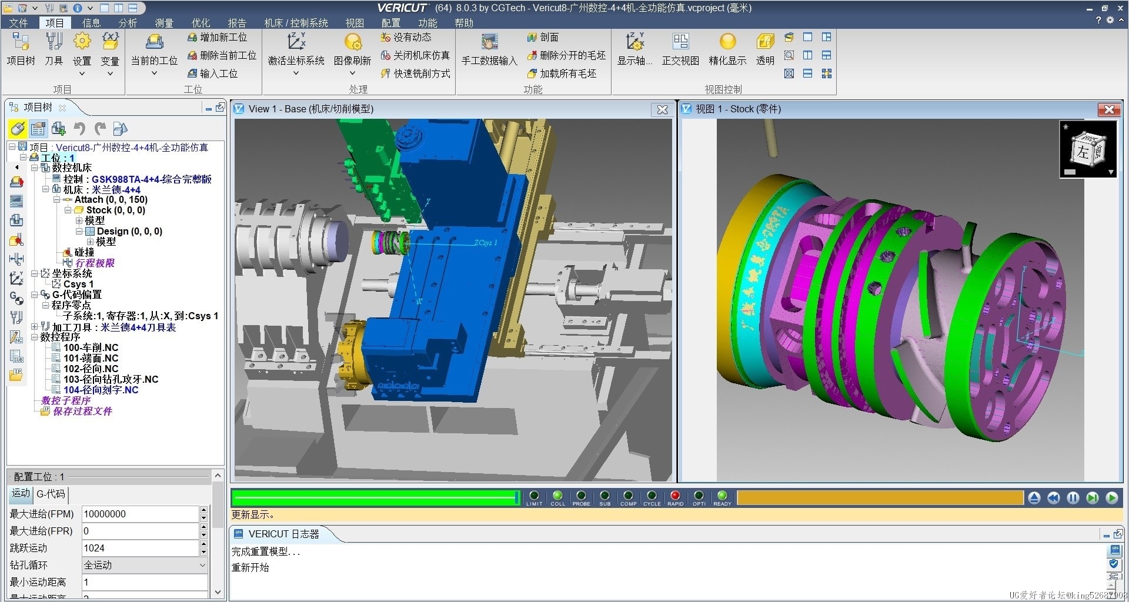Click the 最大进给(FPM) input field

pos(141,514)
